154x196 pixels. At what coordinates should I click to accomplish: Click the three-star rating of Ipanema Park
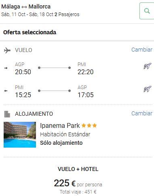(x=89, y=125)
